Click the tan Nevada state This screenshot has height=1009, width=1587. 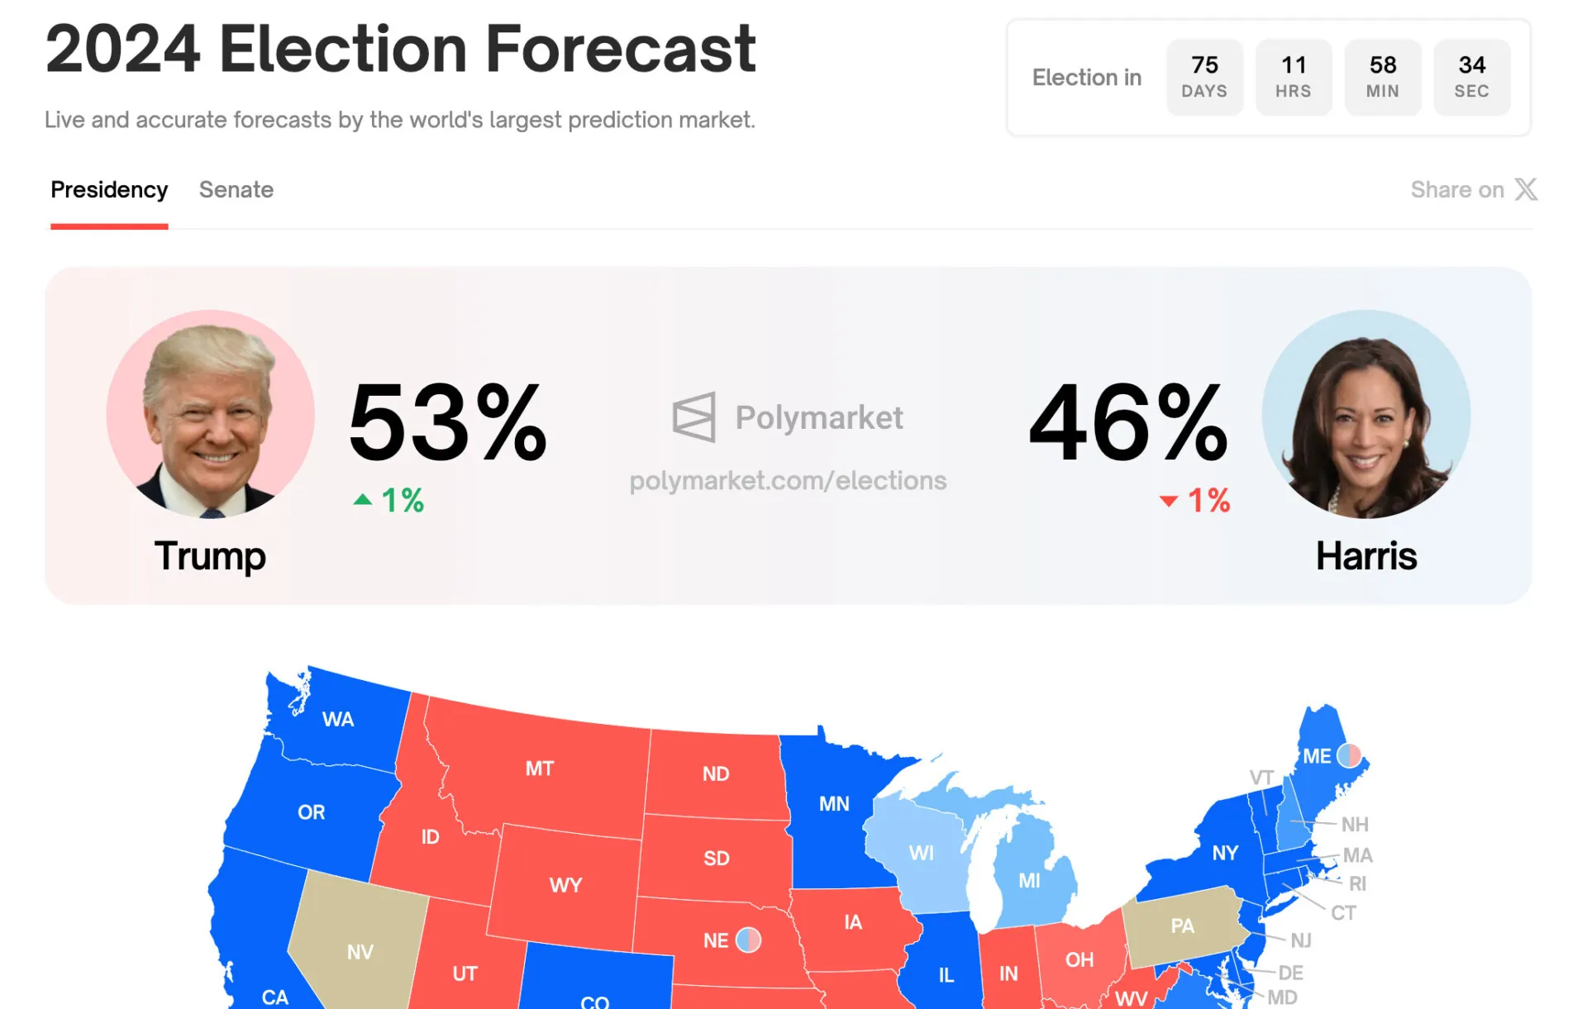pyautogui.click(x=360, y=950)
